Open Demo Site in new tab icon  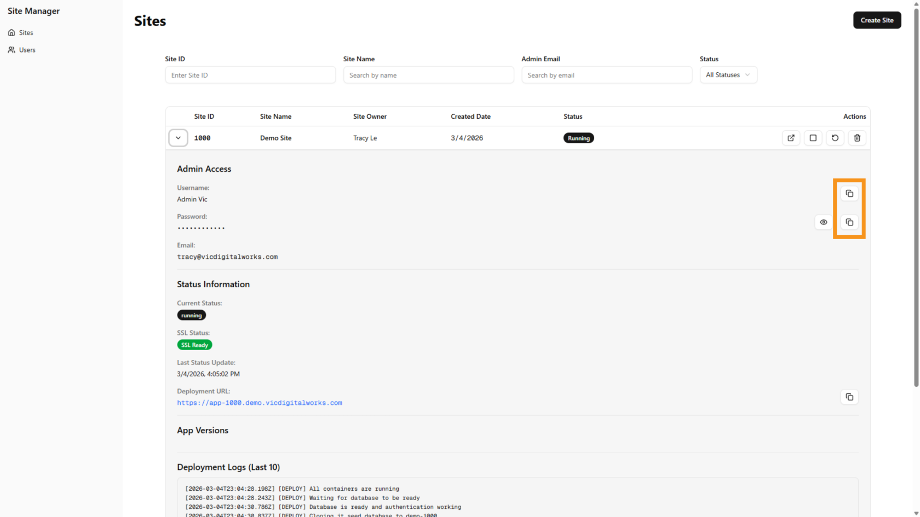pyautogui.click(x=791, y=138)
